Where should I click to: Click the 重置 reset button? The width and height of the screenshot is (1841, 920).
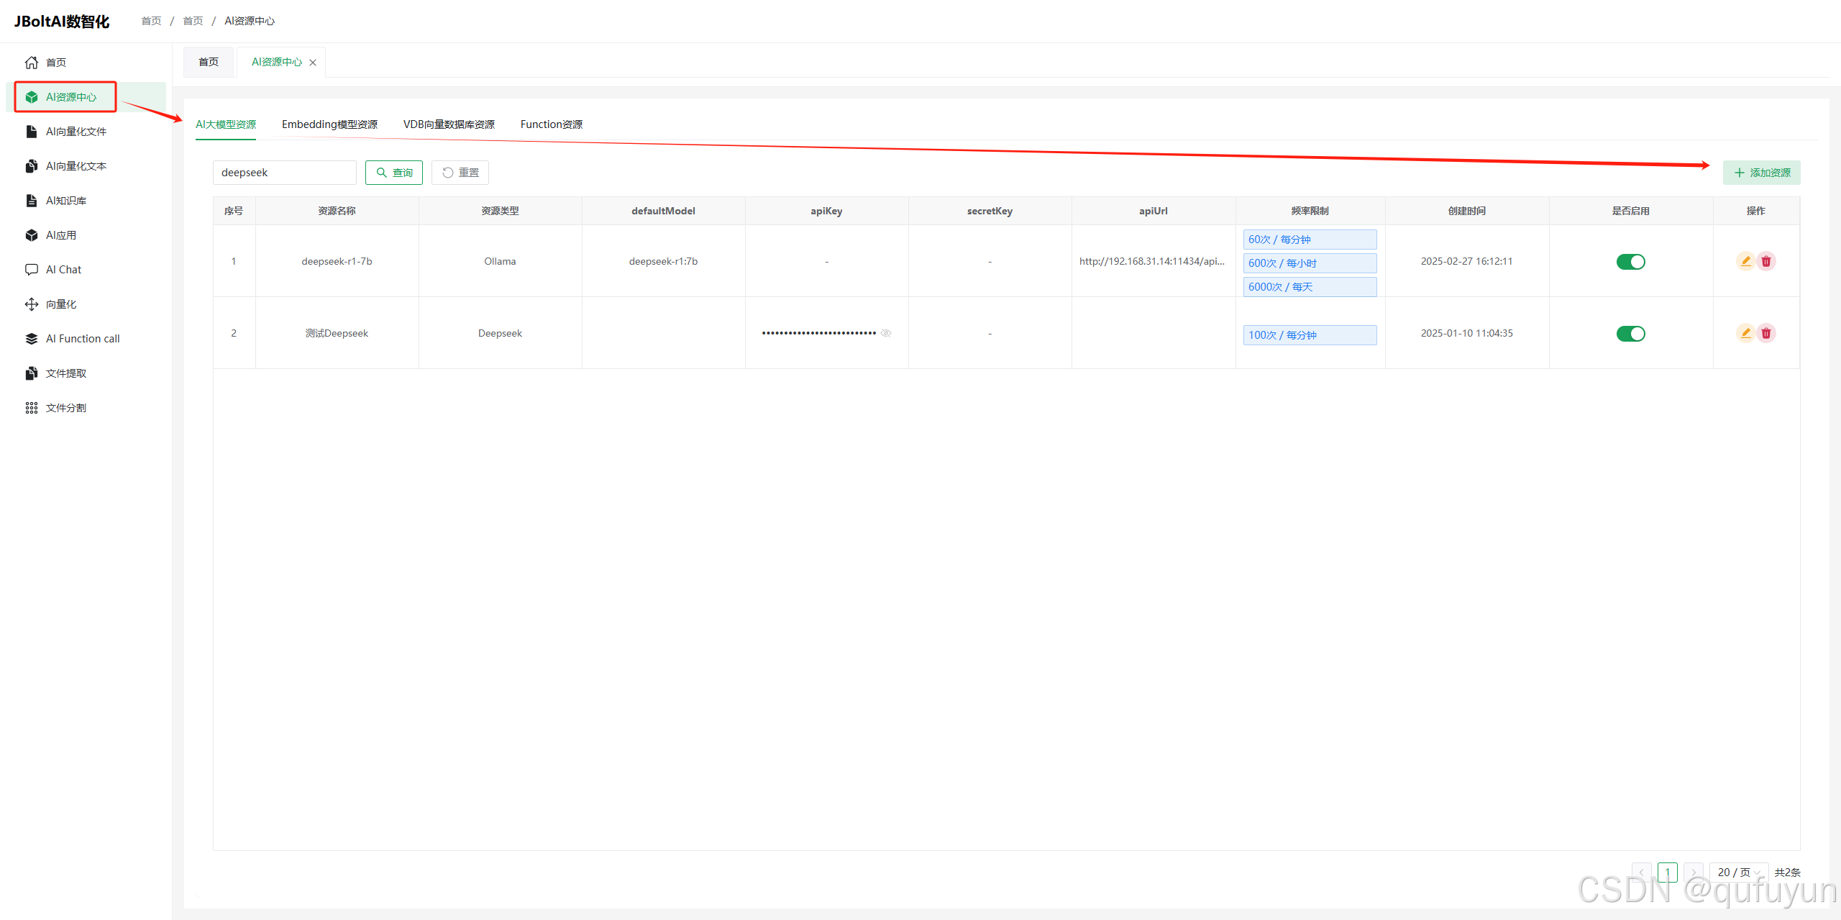click(x=460, y=173)
